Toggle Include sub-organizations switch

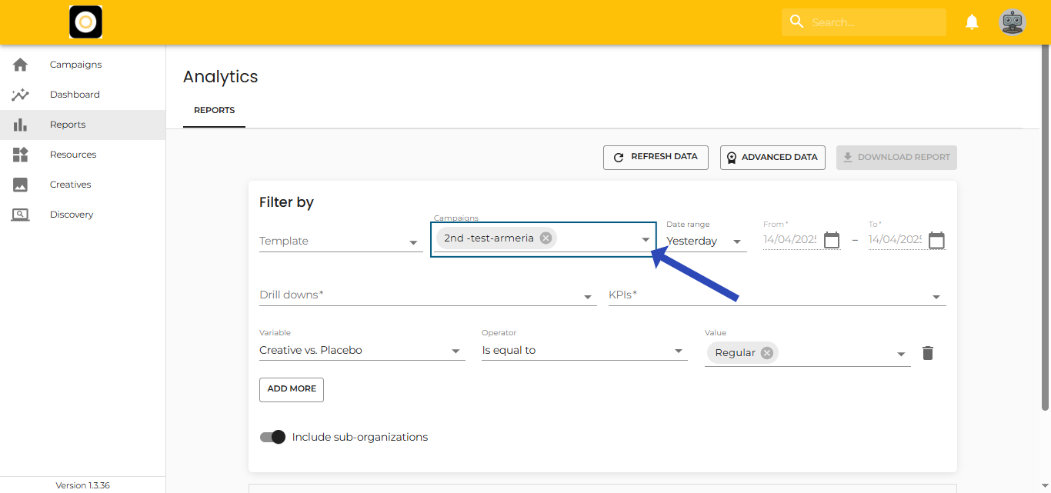click(x=273, y=437)
